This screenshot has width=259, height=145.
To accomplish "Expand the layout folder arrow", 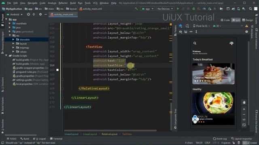I will point(13,43).
